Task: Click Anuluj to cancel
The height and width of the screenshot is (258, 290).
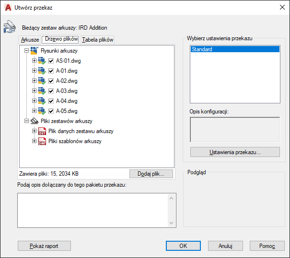Action: 225,246
